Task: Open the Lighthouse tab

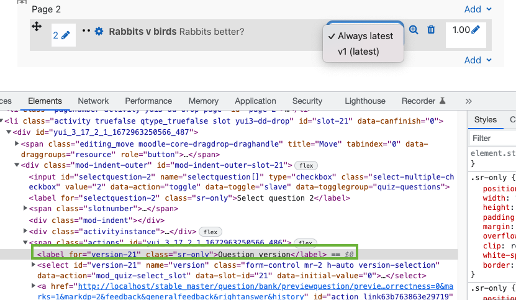Action: pyautogui.click(x=365, y=101)
